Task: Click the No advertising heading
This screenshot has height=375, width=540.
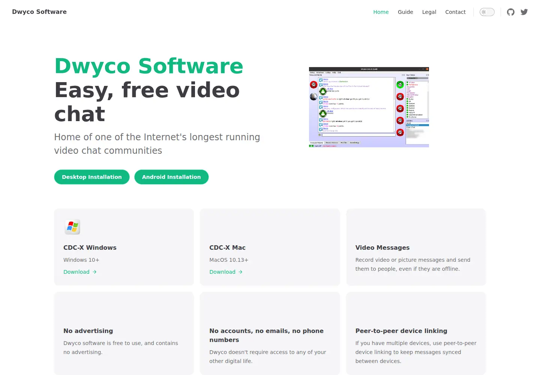Action: [88, 331]
